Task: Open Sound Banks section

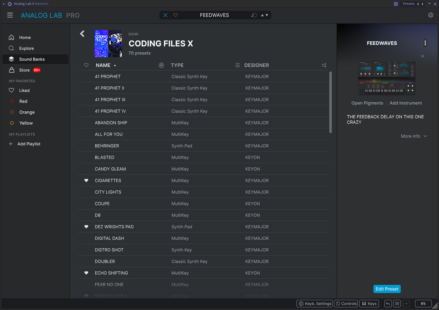Action: [x=35, y=59]
